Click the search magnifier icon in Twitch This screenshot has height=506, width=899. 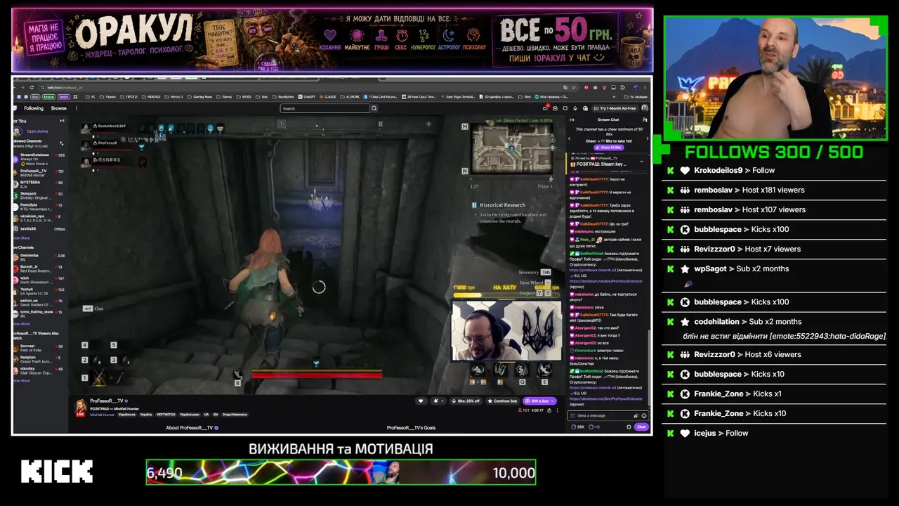coord(374,108)
